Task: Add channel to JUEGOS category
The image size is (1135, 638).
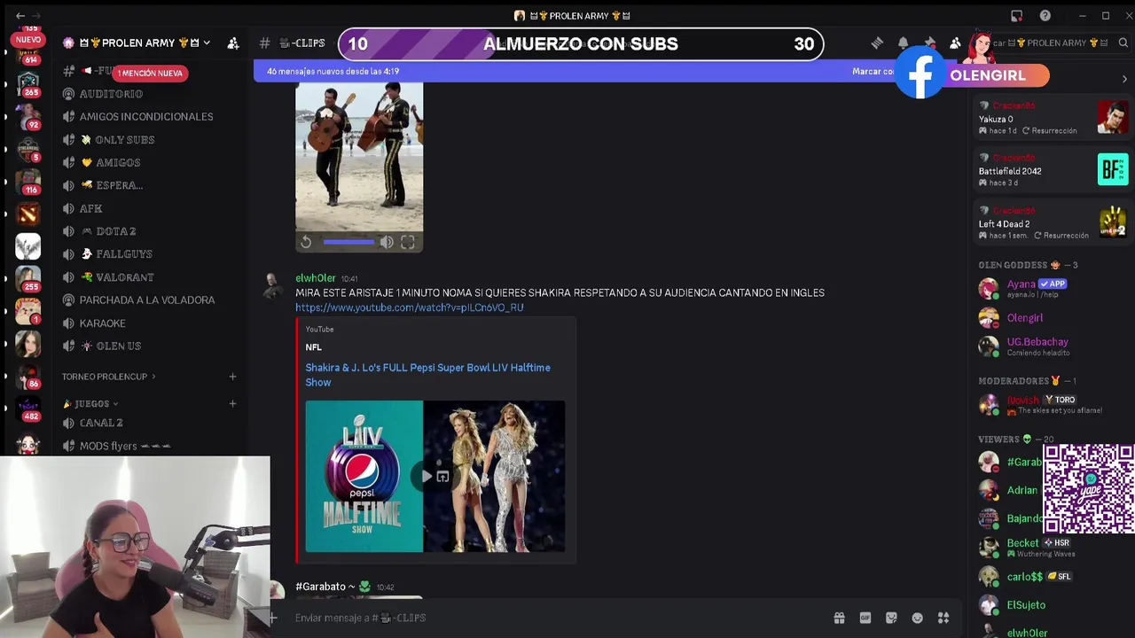Action: [x=232, y=403]
